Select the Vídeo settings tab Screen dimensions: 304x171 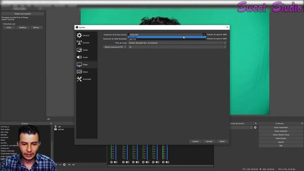[x=86, y=65]
